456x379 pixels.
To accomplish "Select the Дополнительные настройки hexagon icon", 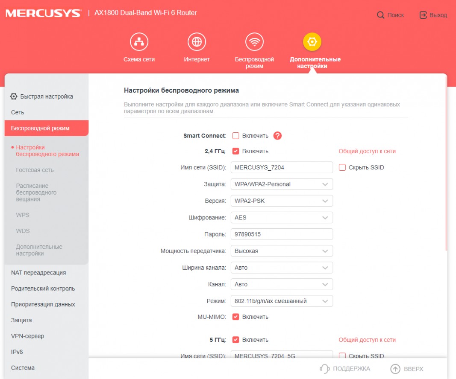I will tap(312, 42).
